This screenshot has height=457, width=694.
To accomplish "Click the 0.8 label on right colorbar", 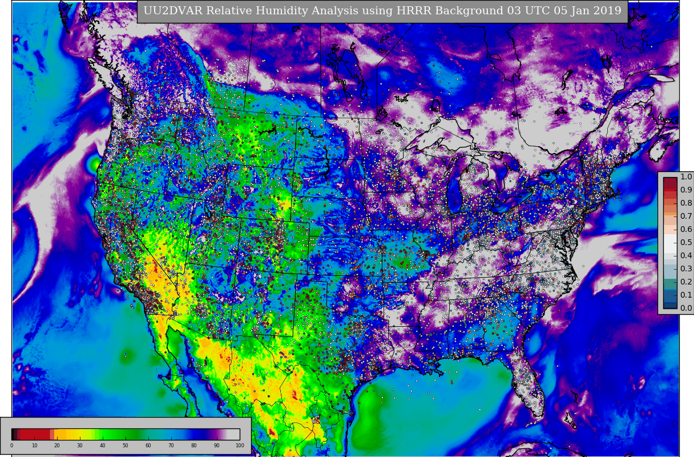I will [x=686, y=203].
